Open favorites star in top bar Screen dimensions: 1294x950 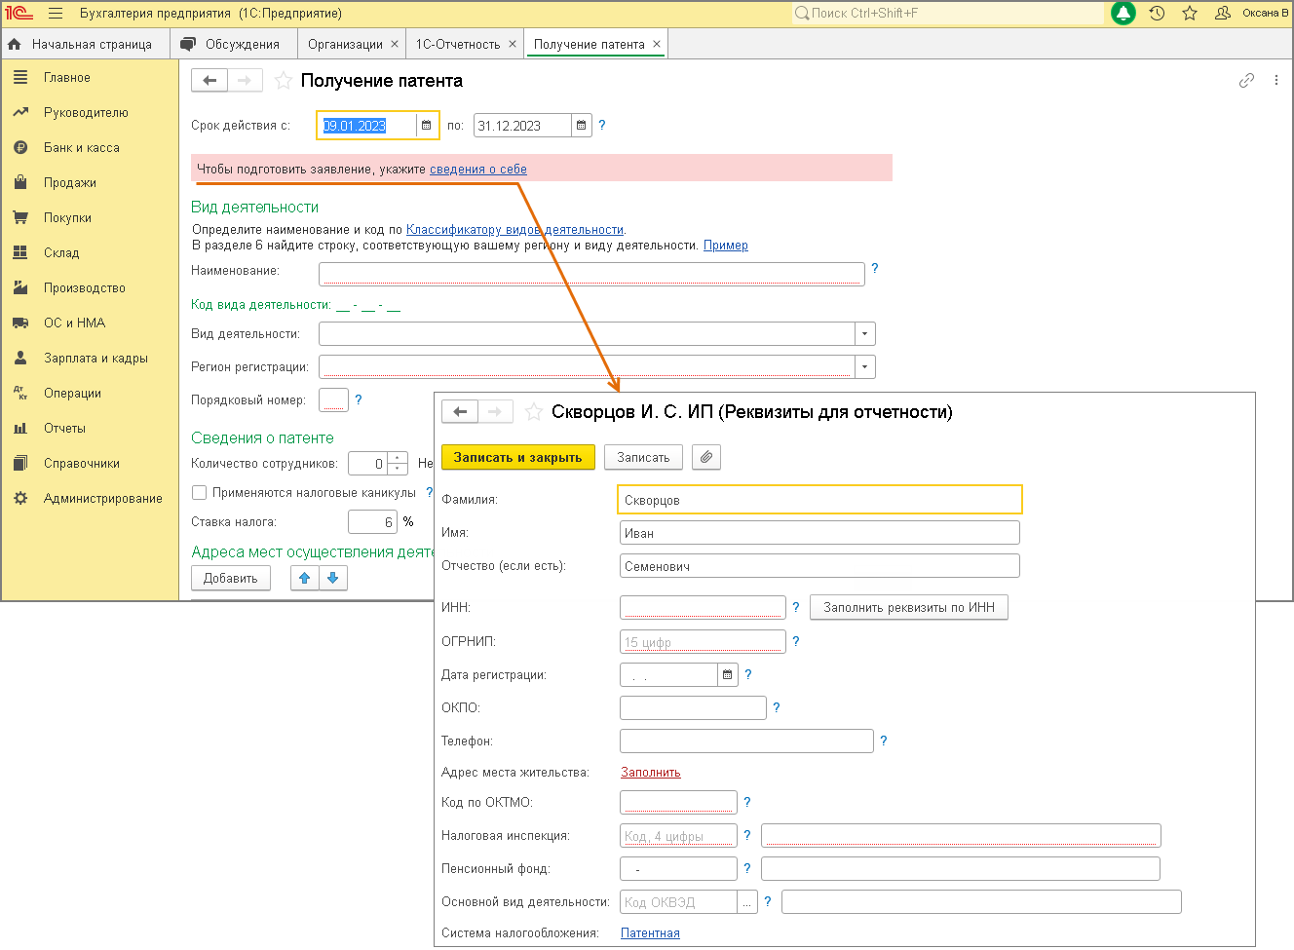[1190, 14]
